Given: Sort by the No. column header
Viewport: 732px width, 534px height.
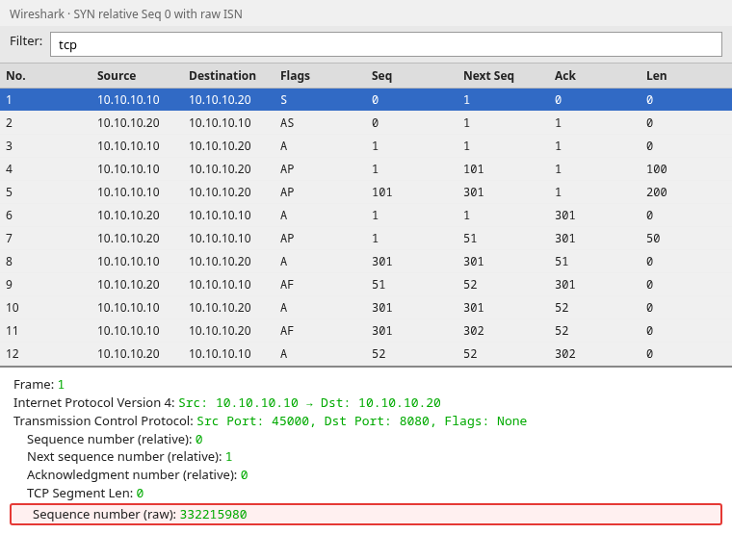Looking at the screenshot, I should click(15, 76).
